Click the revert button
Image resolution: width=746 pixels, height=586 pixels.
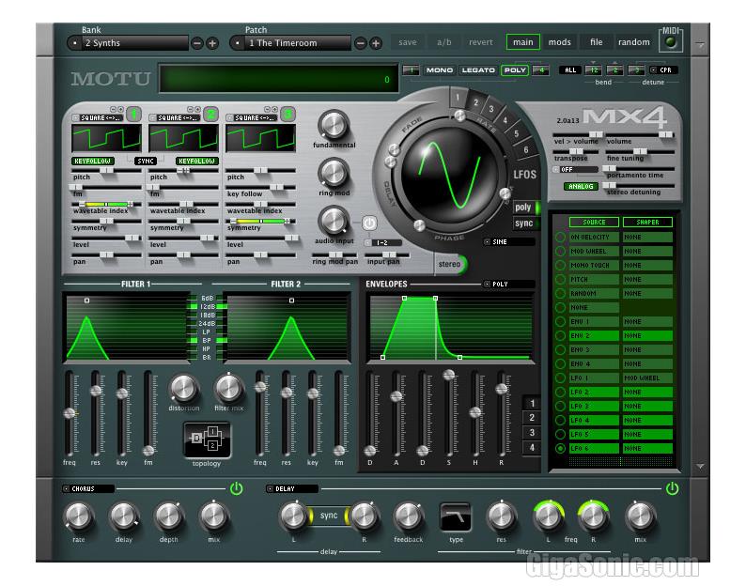click(x=481, y=42)
